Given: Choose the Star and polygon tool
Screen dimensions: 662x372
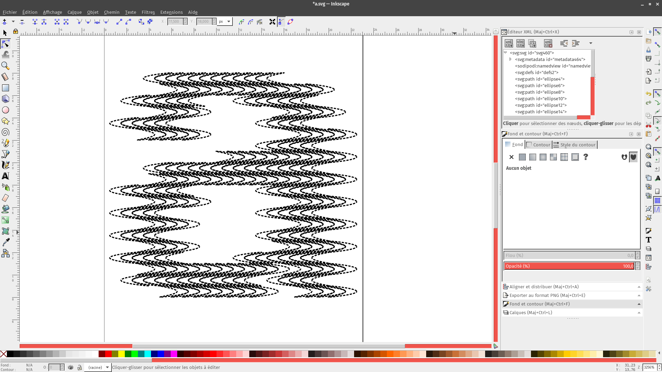Looking at the screenshot, I should click(x=6, y=121).
